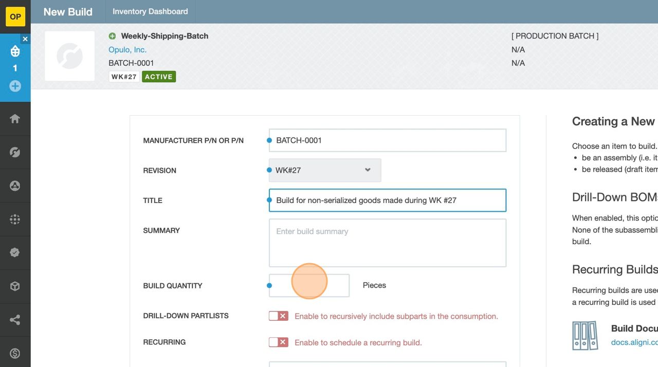The height and width of the screenshot is (367, 658).
Task: Click the plus circle in blue sidebar panel
Action: (15, 86)
